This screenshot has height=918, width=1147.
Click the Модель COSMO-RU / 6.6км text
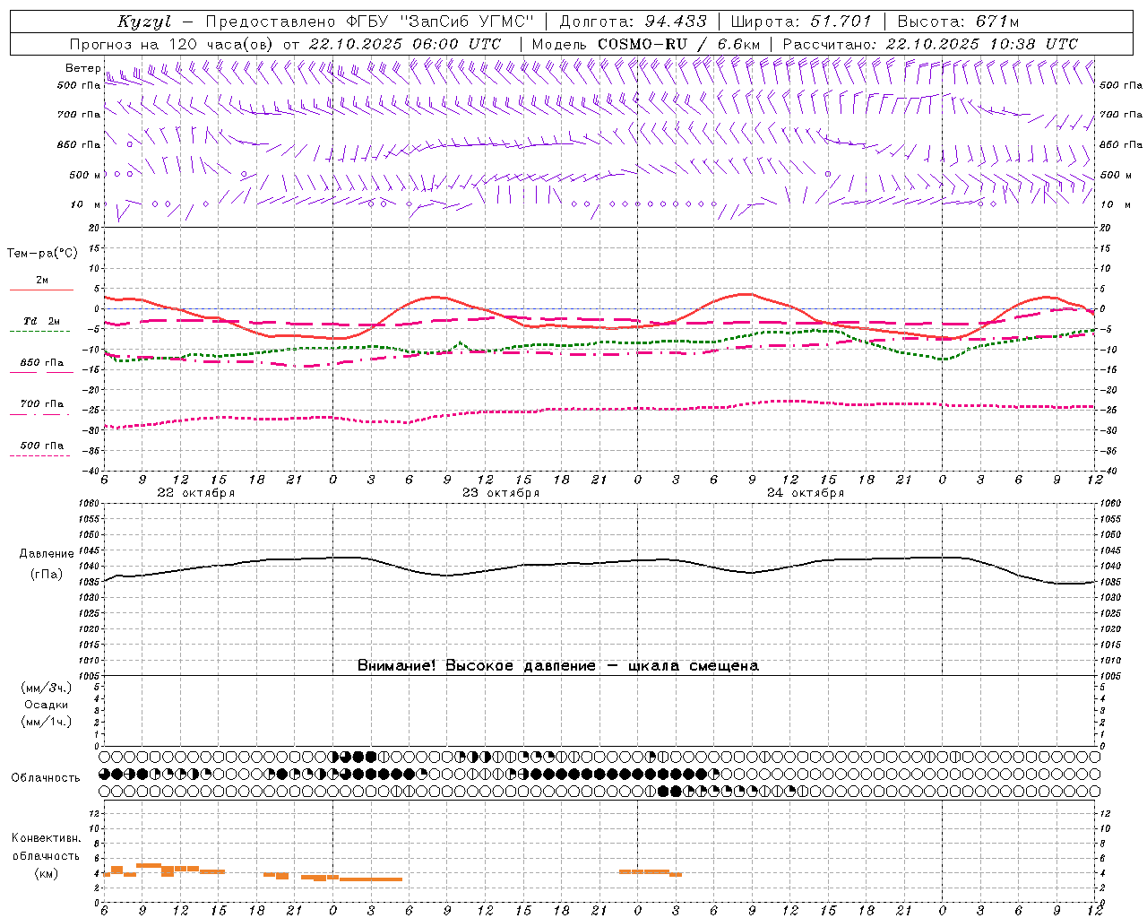[x=646, y=44]
